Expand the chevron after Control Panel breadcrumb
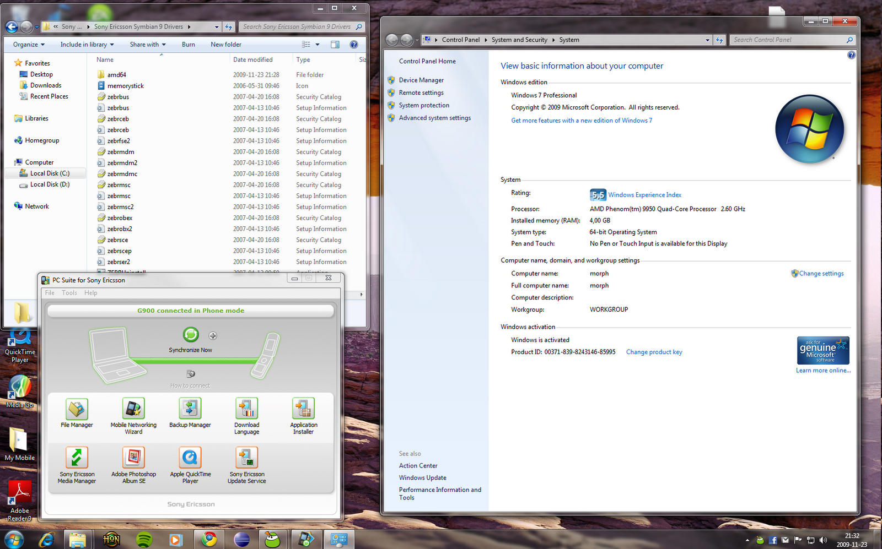The height and width of the screenshot is (549, 882). click(x=486, y=40)
